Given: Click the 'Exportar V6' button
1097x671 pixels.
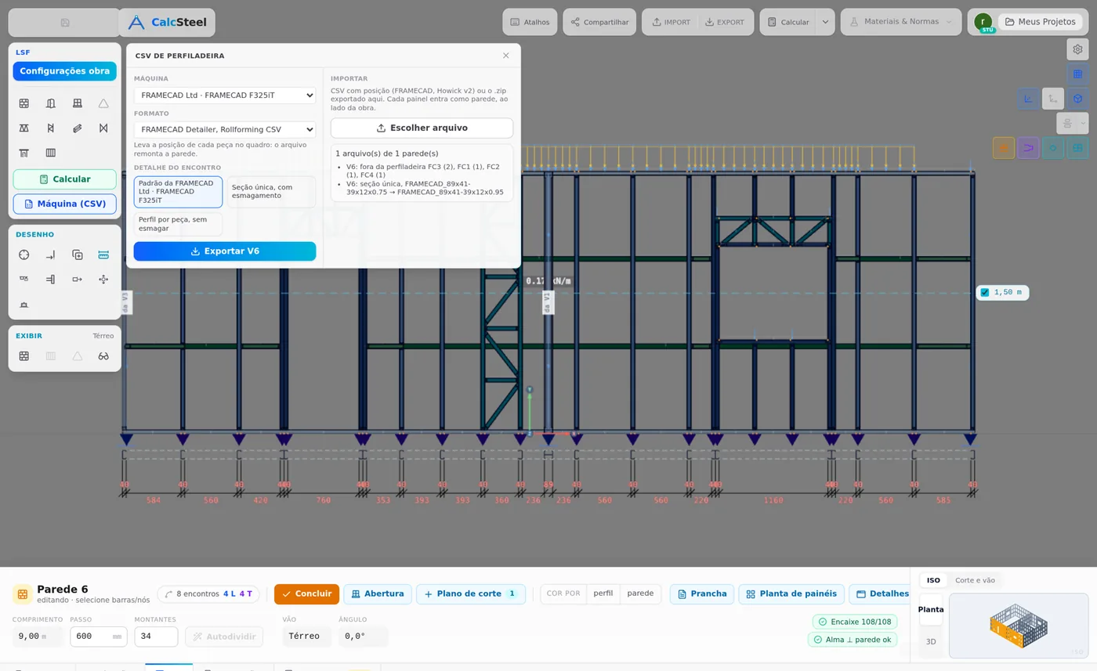Looking at the screenshot, I should [225, 251].
